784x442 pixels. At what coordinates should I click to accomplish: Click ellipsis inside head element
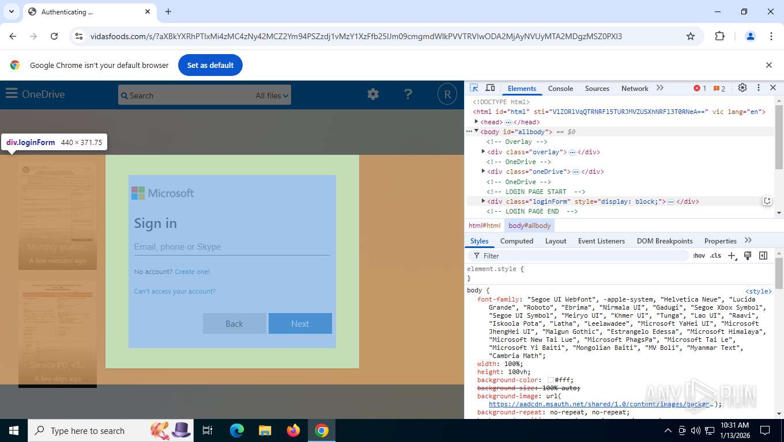508,122
